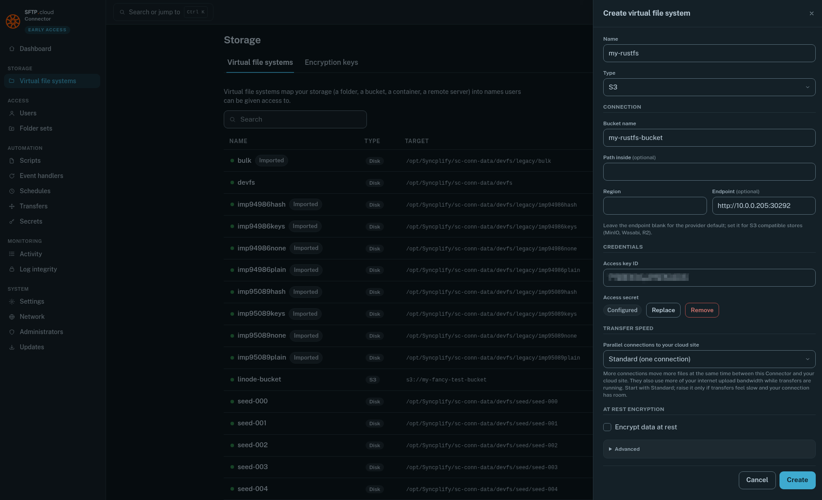Select the linode-bucket row
This screenshot has width=822, height=500.
tap(408, 379)
